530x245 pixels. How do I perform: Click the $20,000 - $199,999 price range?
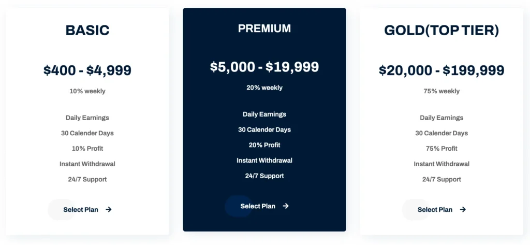coord(441,70)
